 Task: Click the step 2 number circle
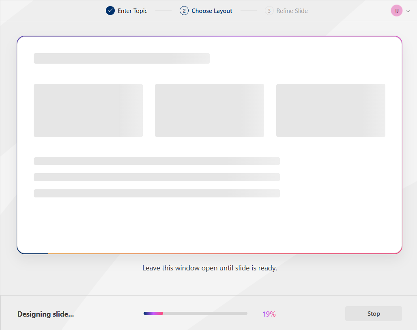184,11
